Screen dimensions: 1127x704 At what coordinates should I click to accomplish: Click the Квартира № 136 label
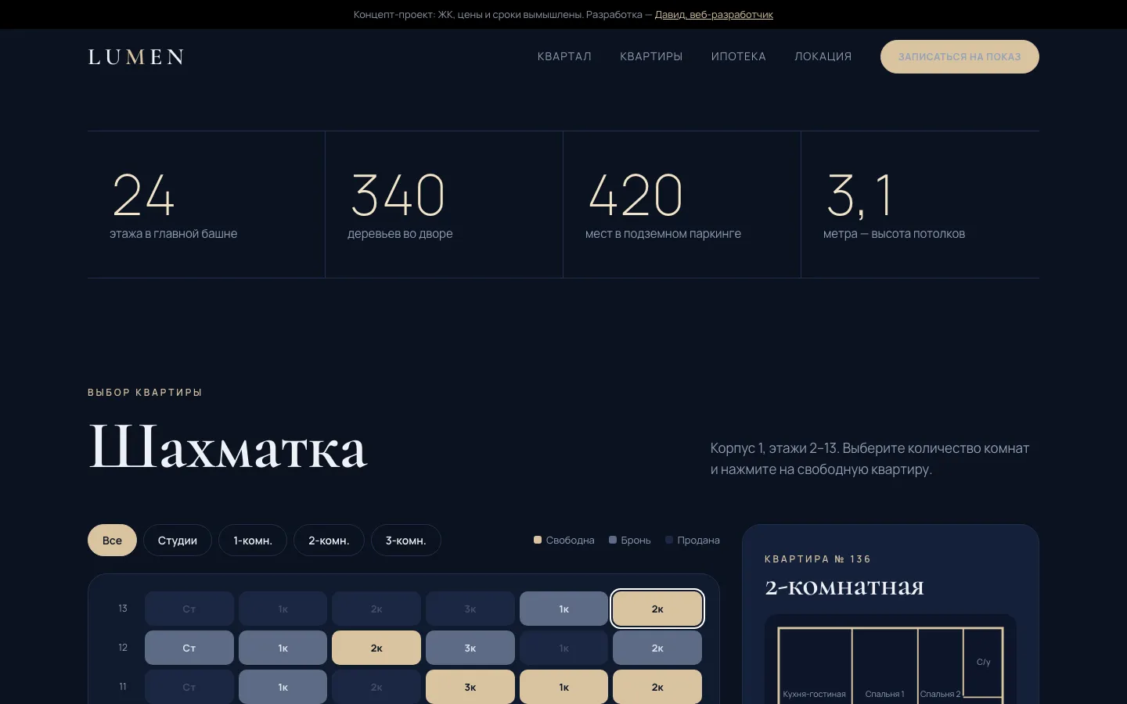point(818,559)
